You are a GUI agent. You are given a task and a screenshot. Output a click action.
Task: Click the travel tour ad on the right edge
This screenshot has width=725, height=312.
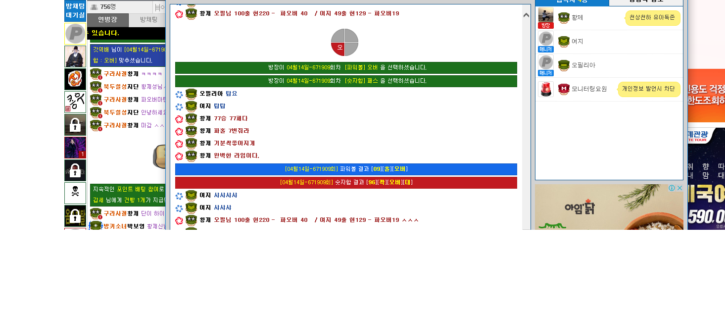706,179
